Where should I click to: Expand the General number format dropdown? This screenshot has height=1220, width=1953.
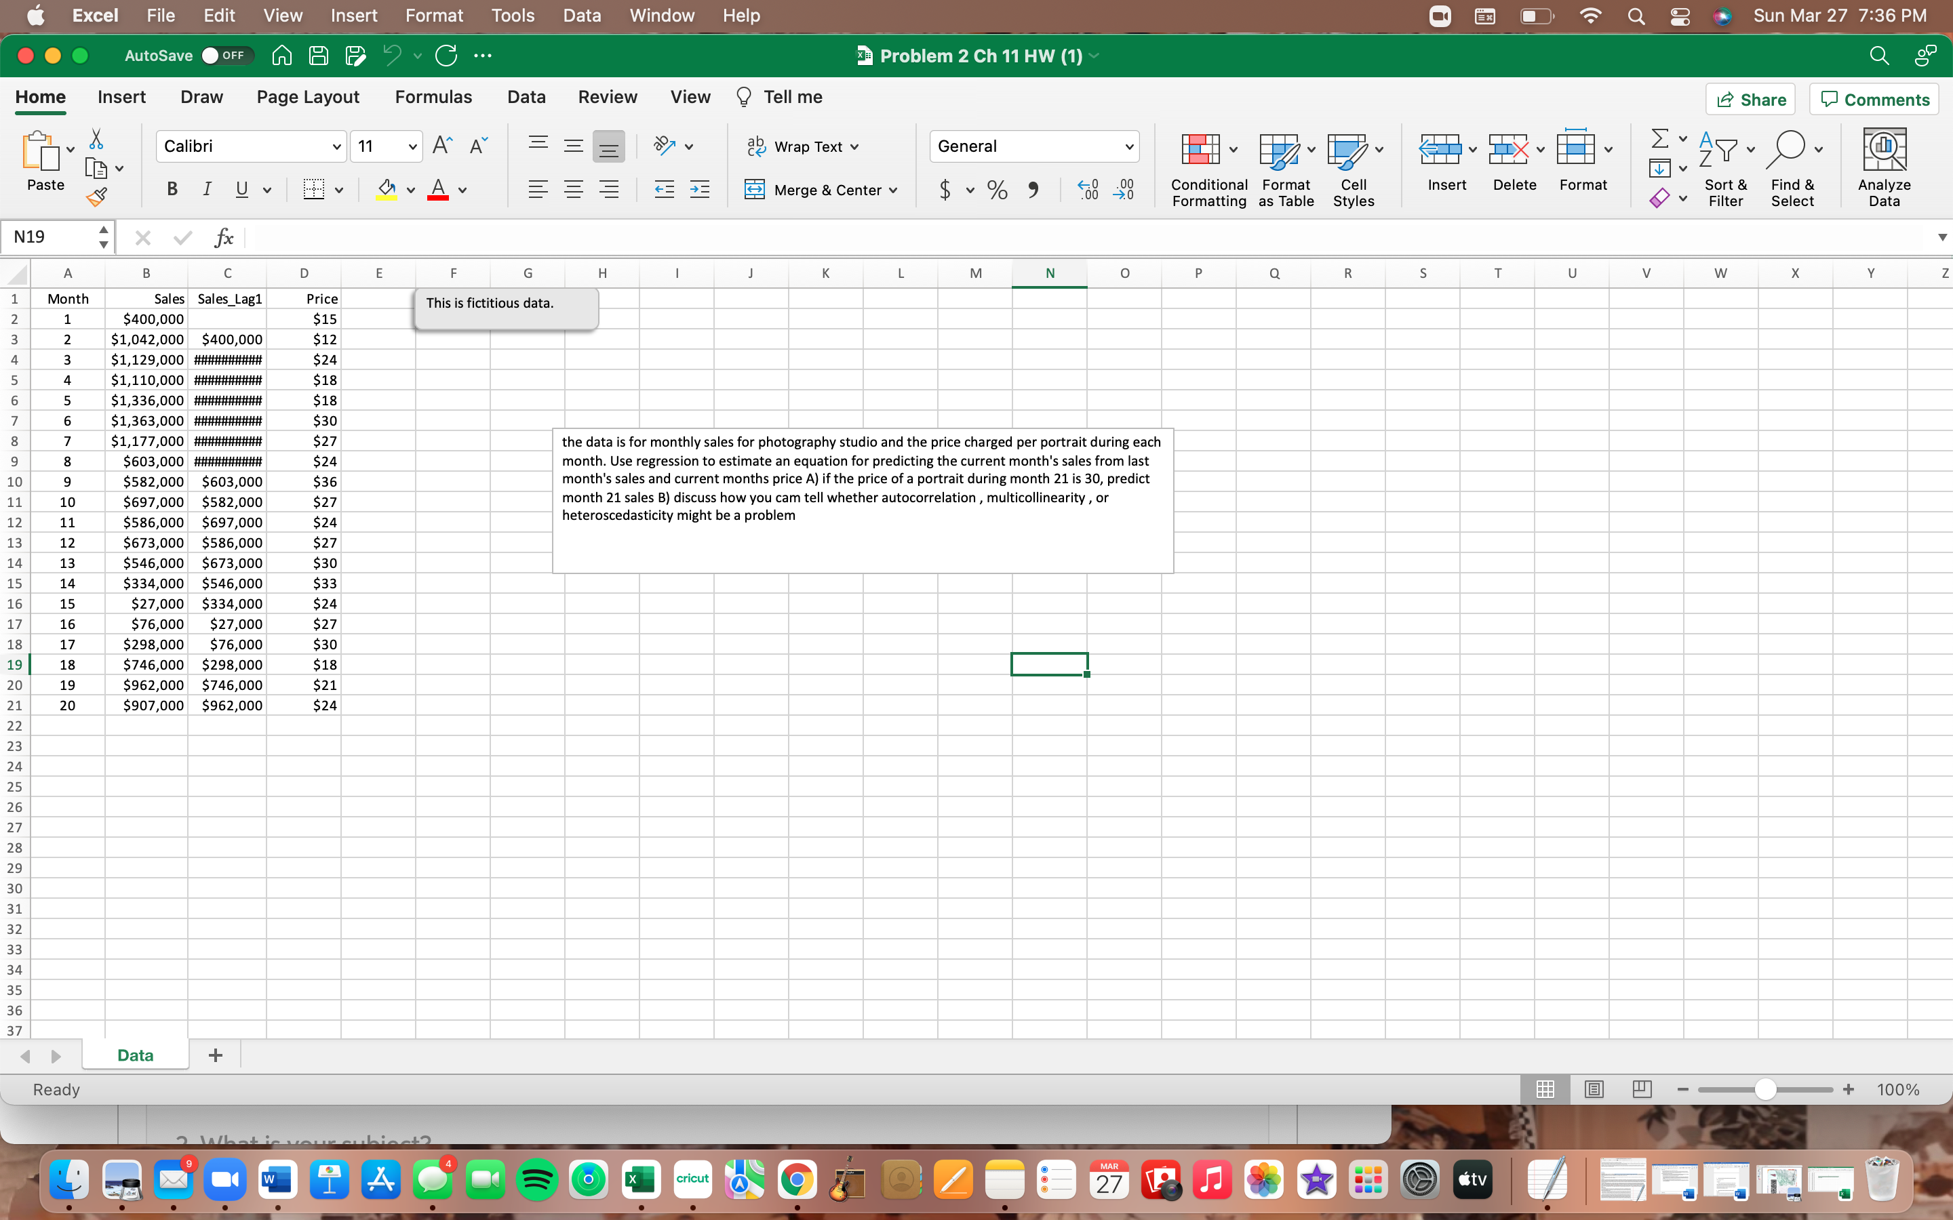point(1128,146)
